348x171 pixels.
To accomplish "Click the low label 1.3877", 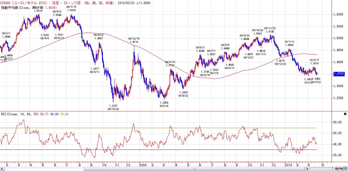I will pos(95,69).
